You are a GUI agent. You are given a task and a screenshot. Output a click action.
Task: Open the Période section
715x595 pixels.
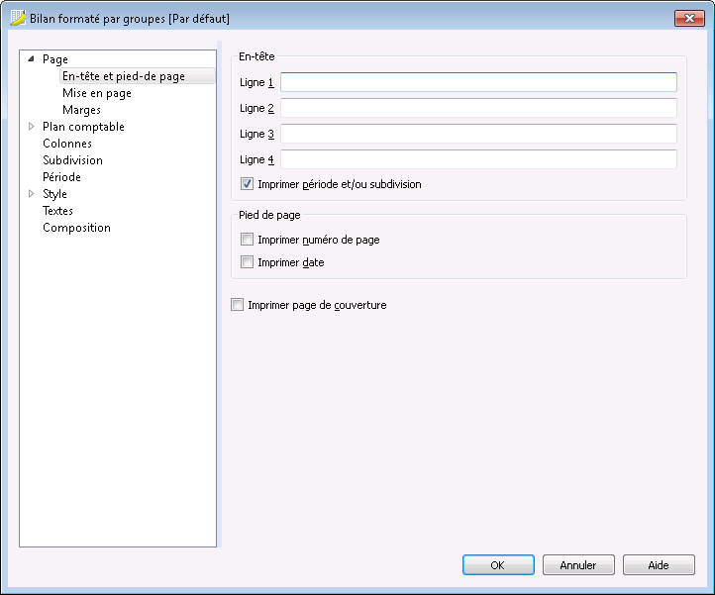(61, 177)
